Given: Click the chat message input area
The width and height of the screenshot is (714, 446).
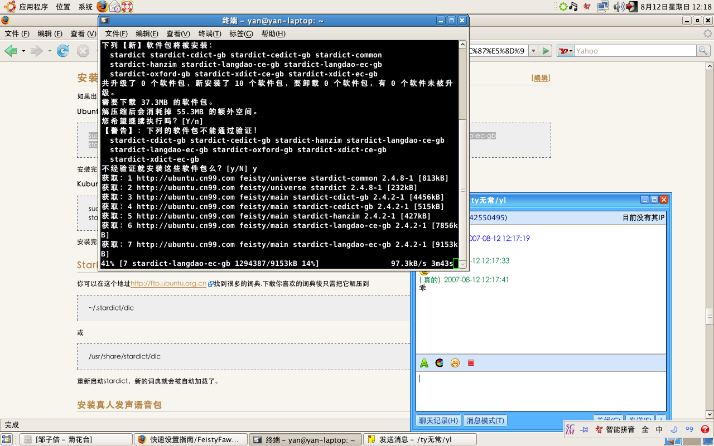Looking at the screenshot, I should (541, 391).
